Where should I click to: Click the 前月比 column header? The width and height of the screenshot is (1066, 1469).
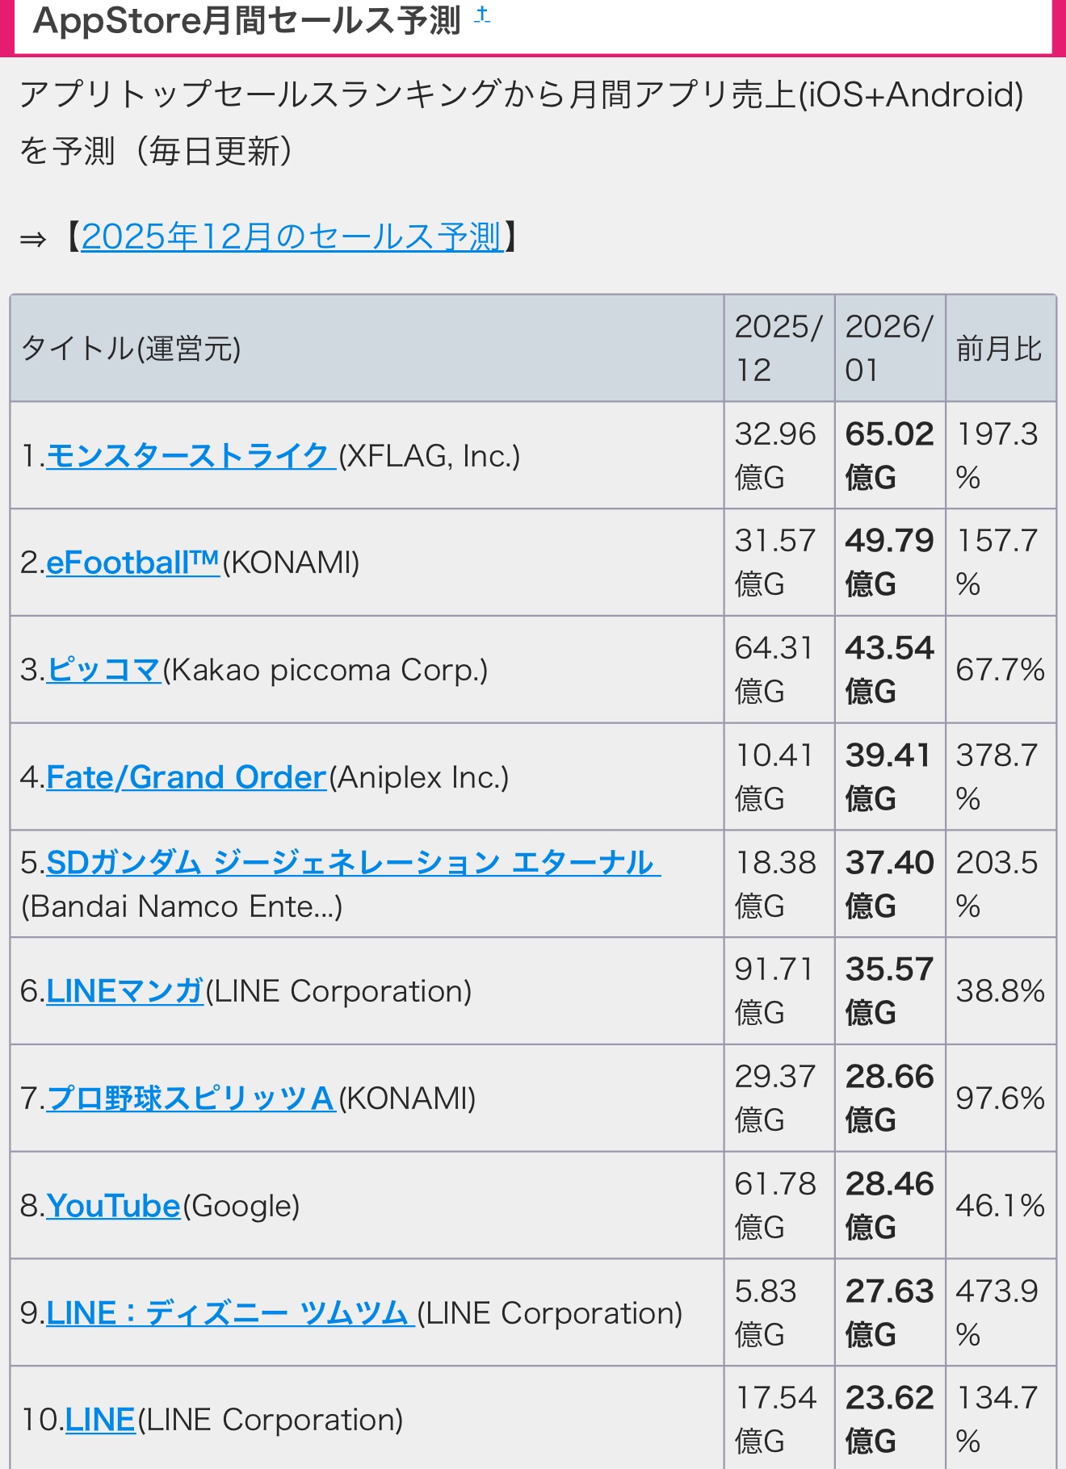(999, 349)
